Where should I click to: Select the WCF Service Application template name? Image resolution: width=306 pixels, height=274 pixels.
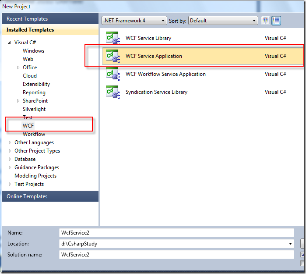point(154,56)
